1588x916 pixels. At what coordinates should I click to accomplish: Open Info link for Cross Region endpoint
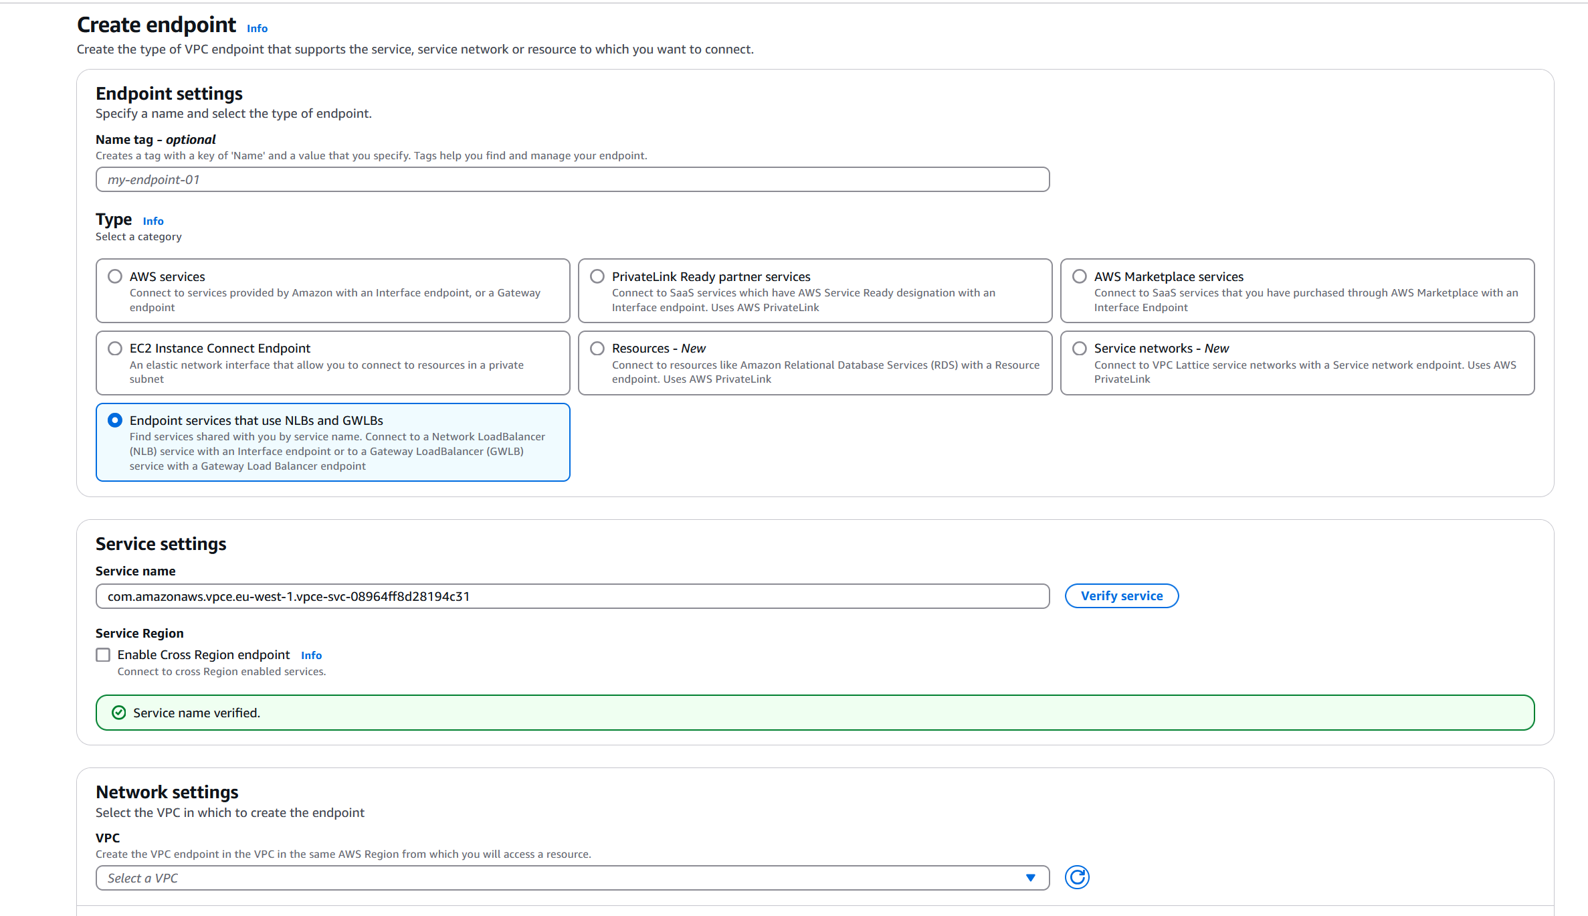[311, 655]
